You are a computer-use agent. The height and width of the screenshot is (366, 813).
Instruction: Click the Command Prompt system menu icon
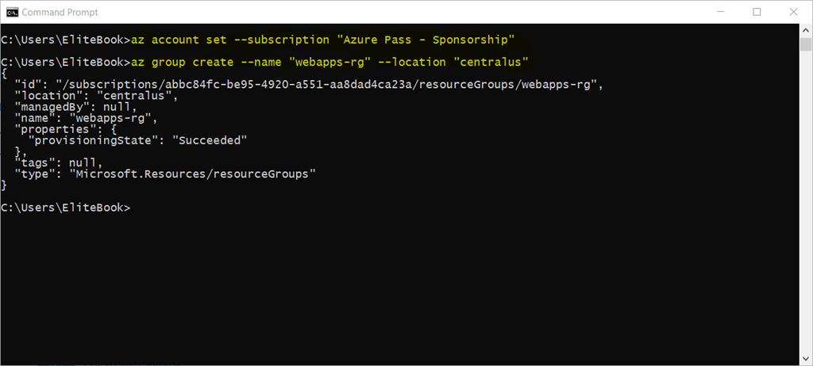tap(12, 12)
